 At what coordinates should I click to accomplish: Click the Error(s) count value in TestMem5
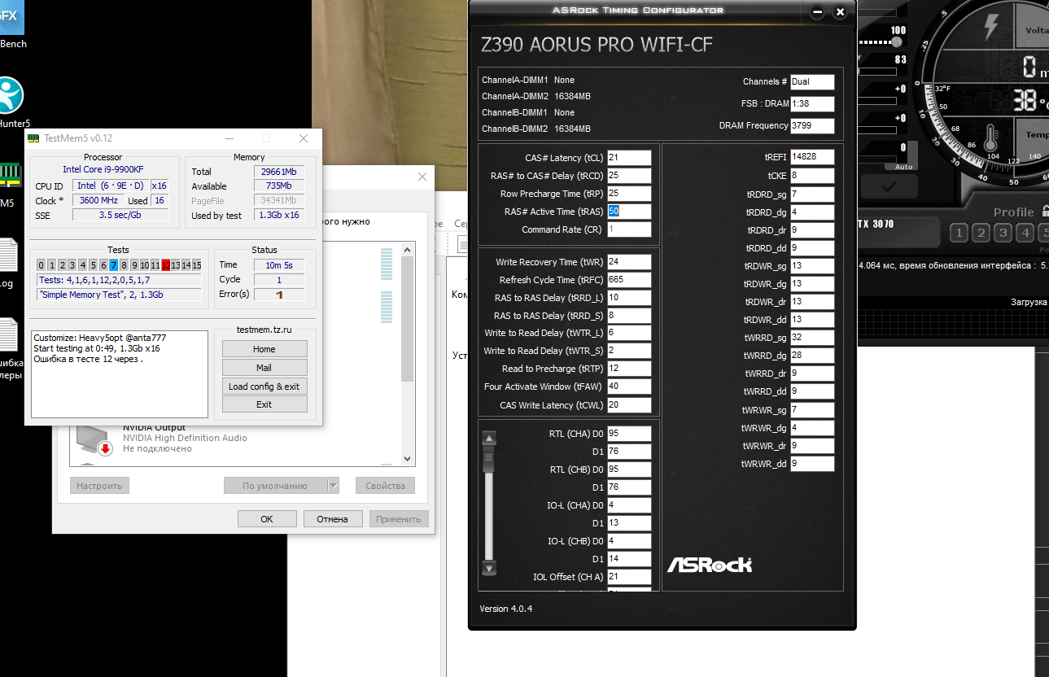279,295
